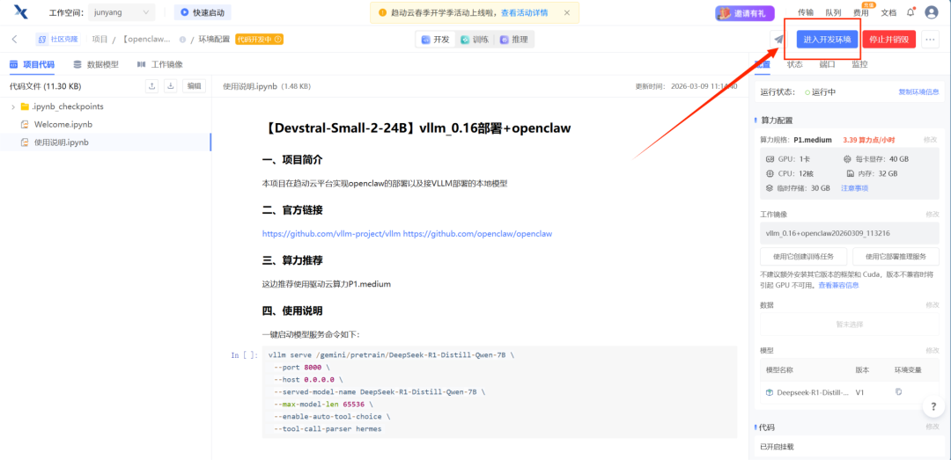The height and width of the screenshot is (460, 951).
Task: Click 修改 next to 模型 section
Action: pyautogui.click(x=932, y=350)
